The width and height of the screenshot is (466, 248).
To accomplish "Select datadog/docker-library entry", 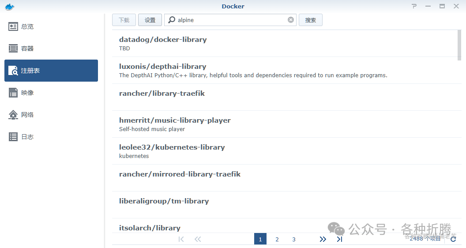I will click(x=286, y=43).
